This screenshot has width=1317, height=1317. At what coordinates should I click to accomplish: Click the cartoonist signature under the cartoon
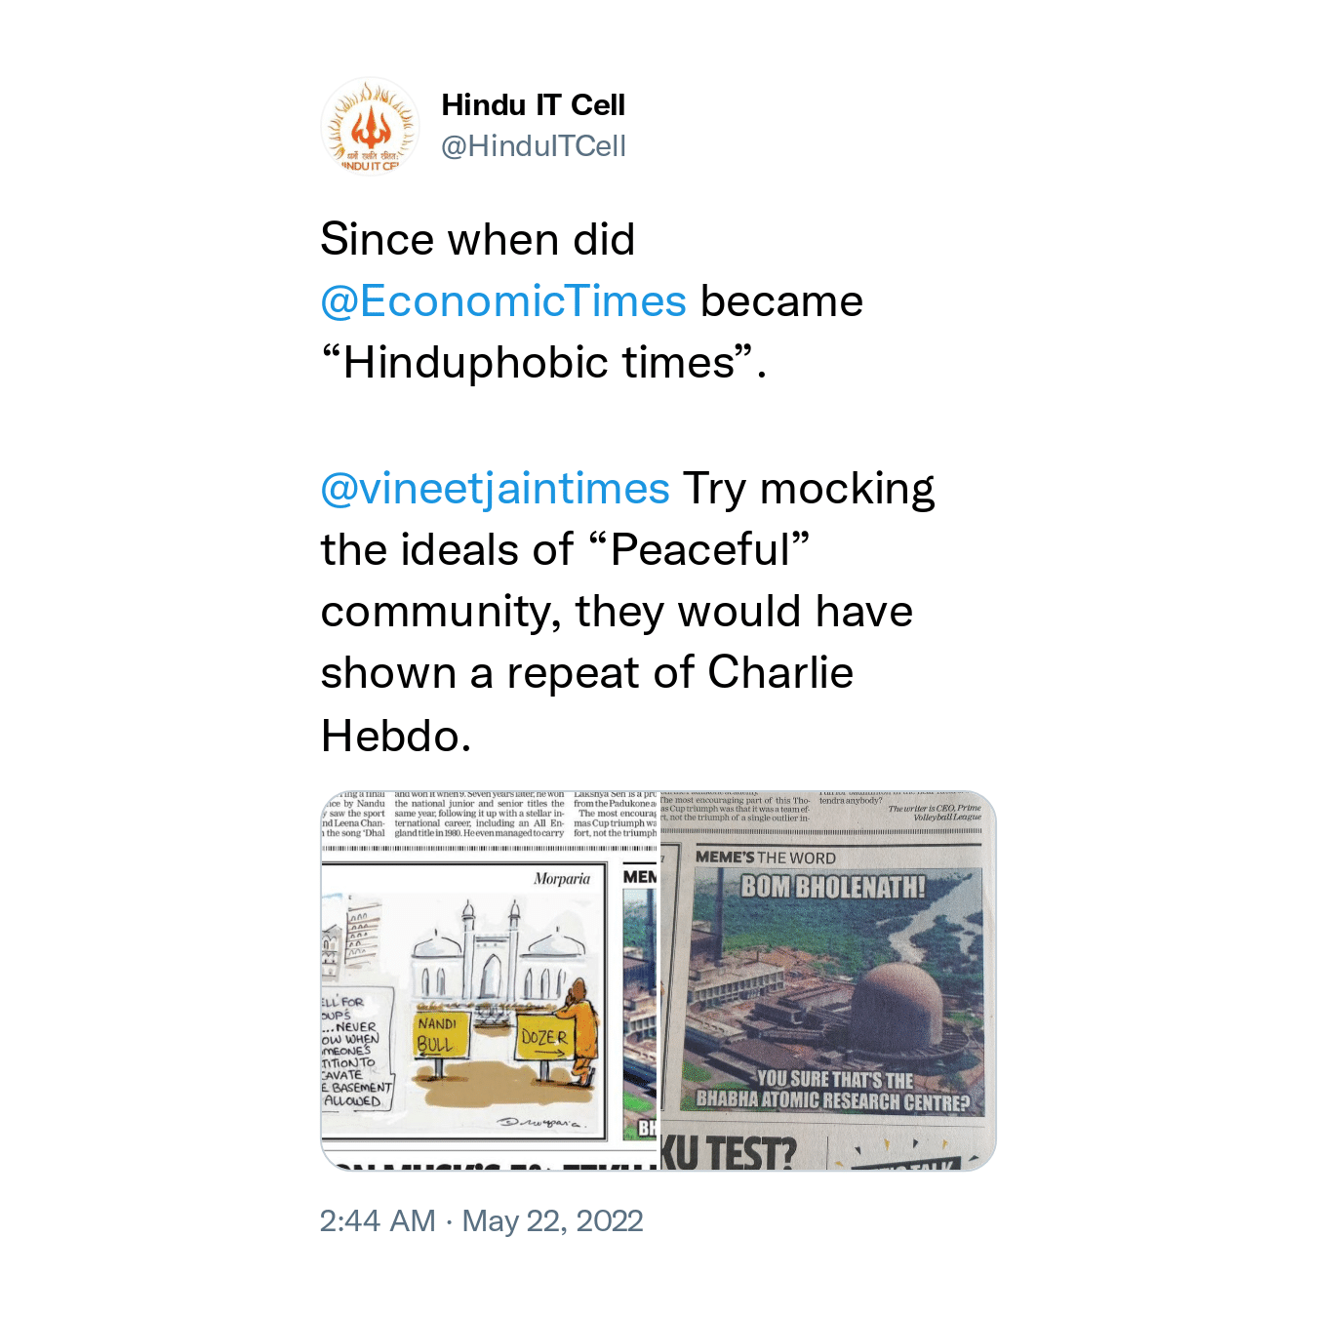(539, 1122)
